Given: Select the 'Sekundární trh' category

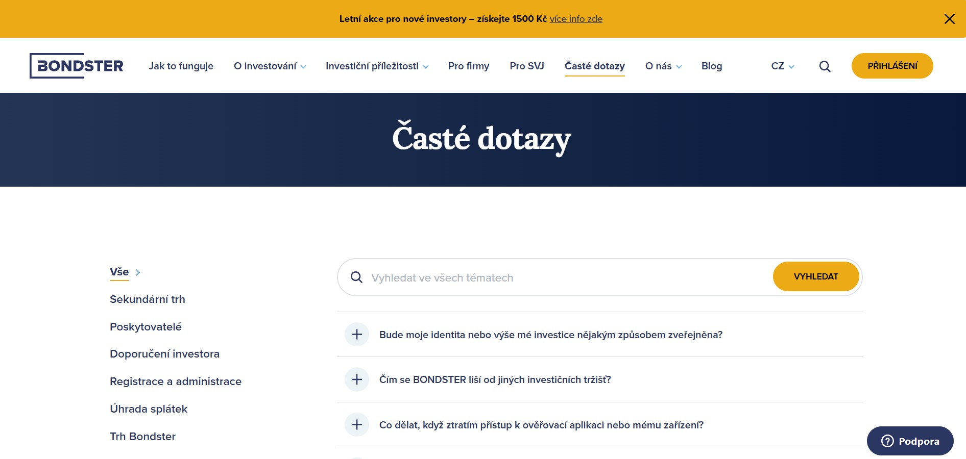Looking at the screenshot, I should (x=148, y=299).
